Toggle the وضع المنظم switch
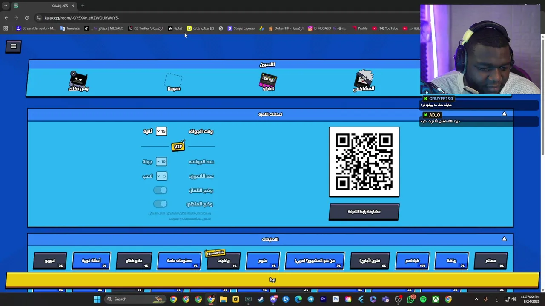The image size is (545, 306). coord(160,204)
